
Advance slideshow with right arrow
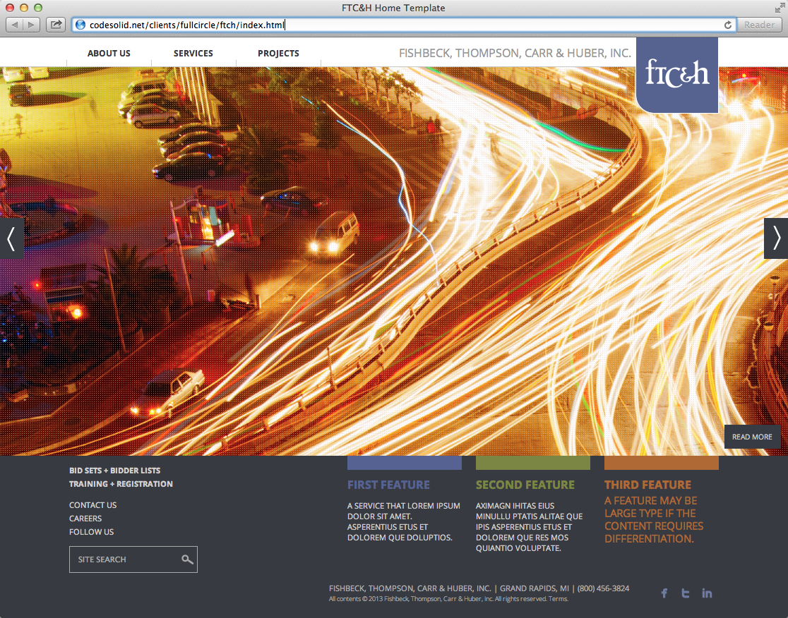776,238
